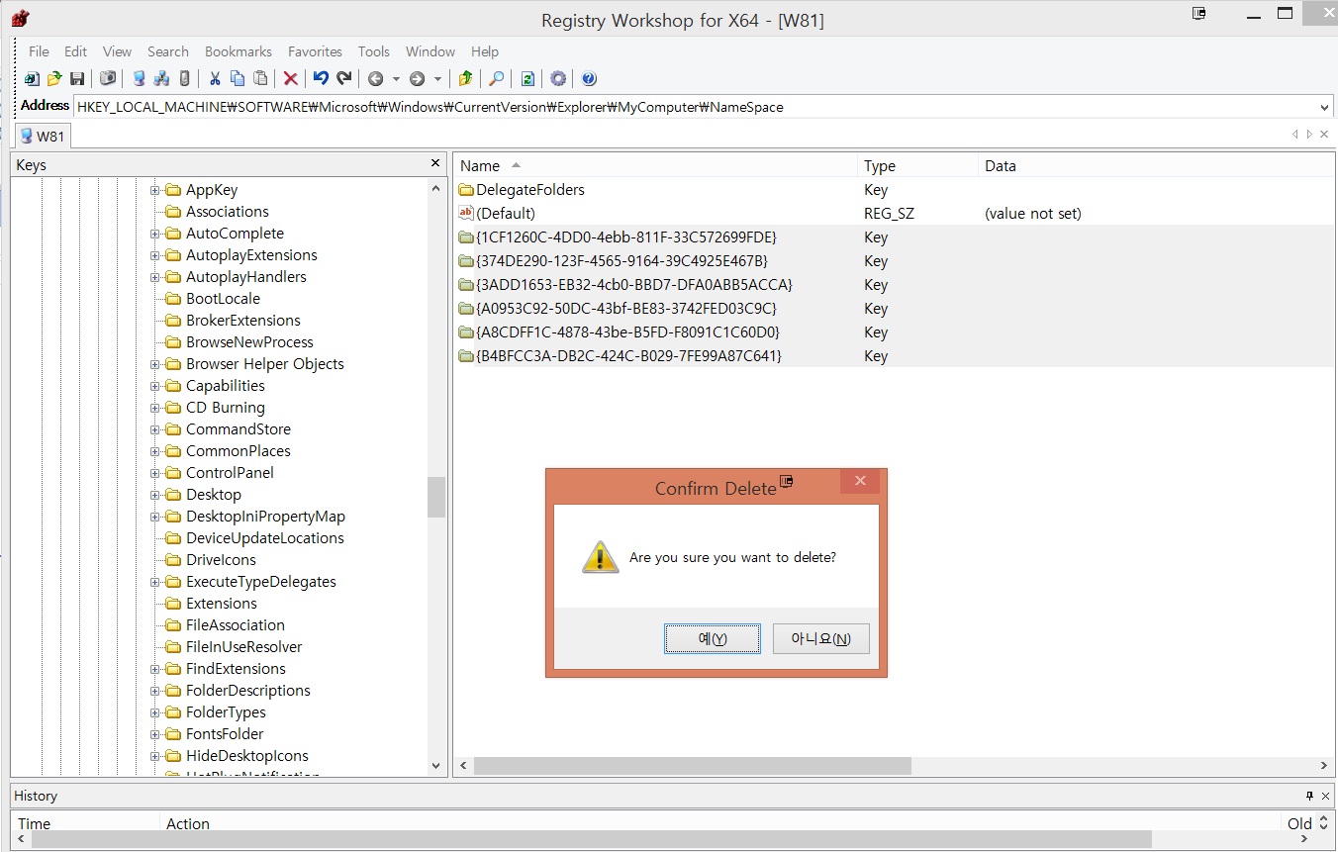
Task: Cancel deletion with the 아니요(N) button
Action: (x=820, y=639)
